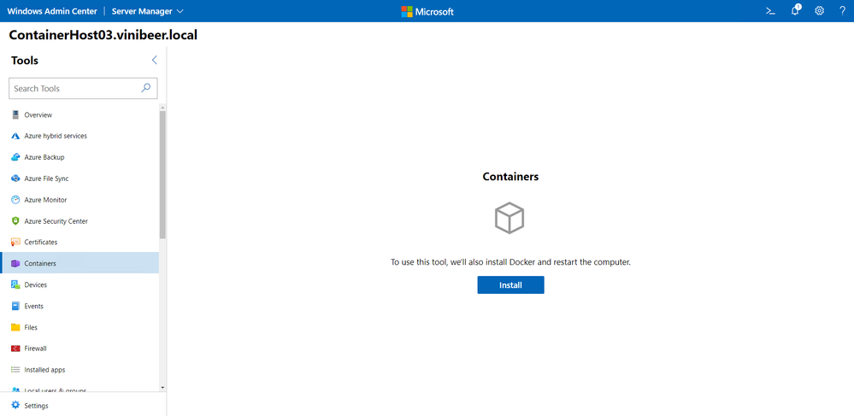The image size is (854, 416).
Task: Click the tools list scrollbar thumb
Action: click(x=162, y=175)
